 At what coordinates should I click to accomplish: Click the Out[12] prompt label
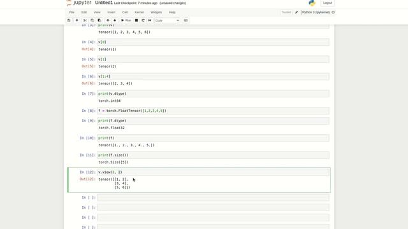[x=87, y=179]
